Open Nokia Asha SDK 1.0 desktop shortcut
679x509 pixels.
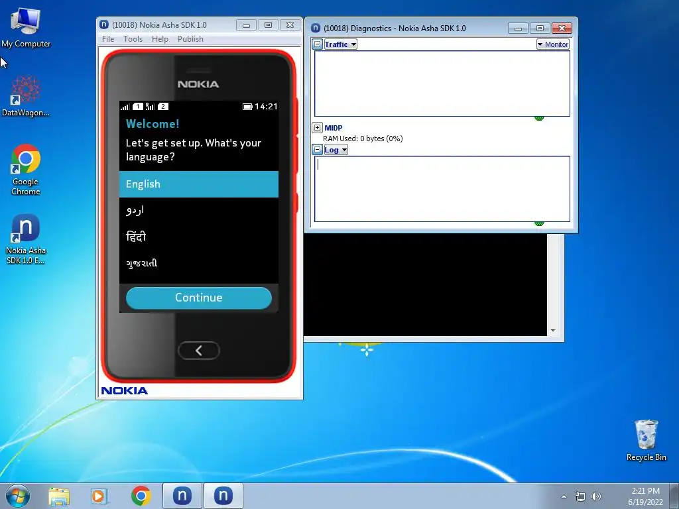coord(26,239)
